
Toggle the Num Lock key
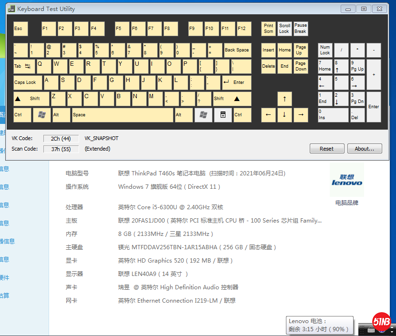pyautogui.click(x=325, y=50)
